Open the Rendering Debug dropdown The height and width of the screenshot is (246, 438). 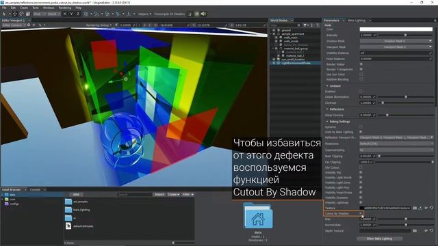pos(99,25)
